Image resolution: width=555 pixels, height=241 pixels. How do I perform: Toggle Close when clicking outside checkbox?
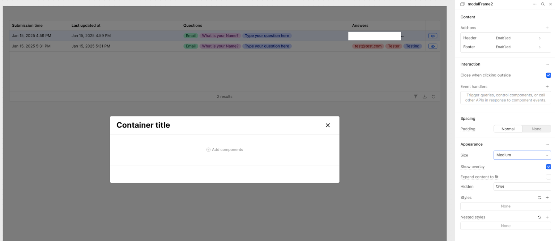pos(548,75)
